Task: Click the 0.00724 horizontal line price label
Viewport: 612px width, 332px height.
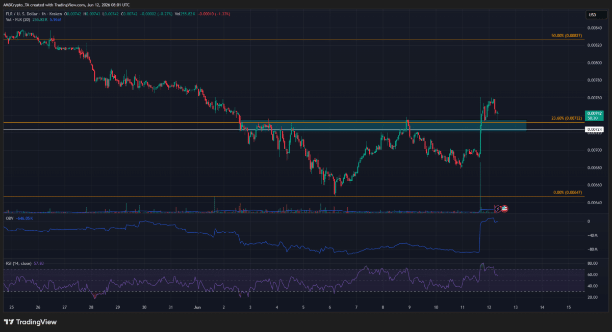Action: click(594, 130)
